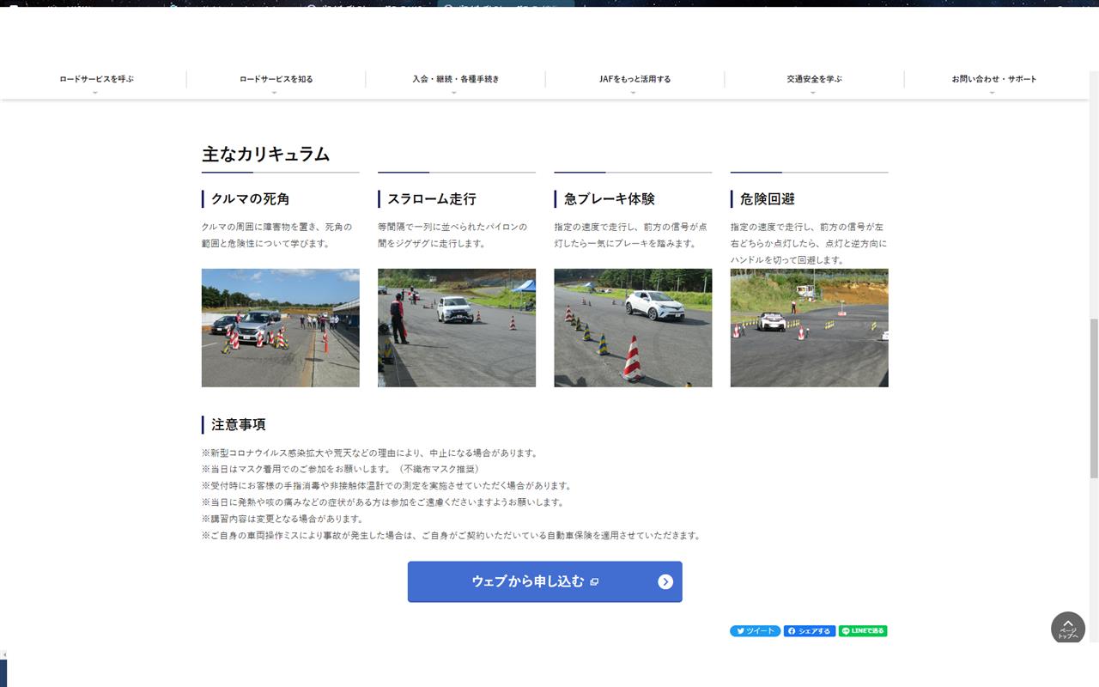This screenshot has width=1099, height=687.
Task: Click the ウェブから申し込む button
Action: pos(544,581)
